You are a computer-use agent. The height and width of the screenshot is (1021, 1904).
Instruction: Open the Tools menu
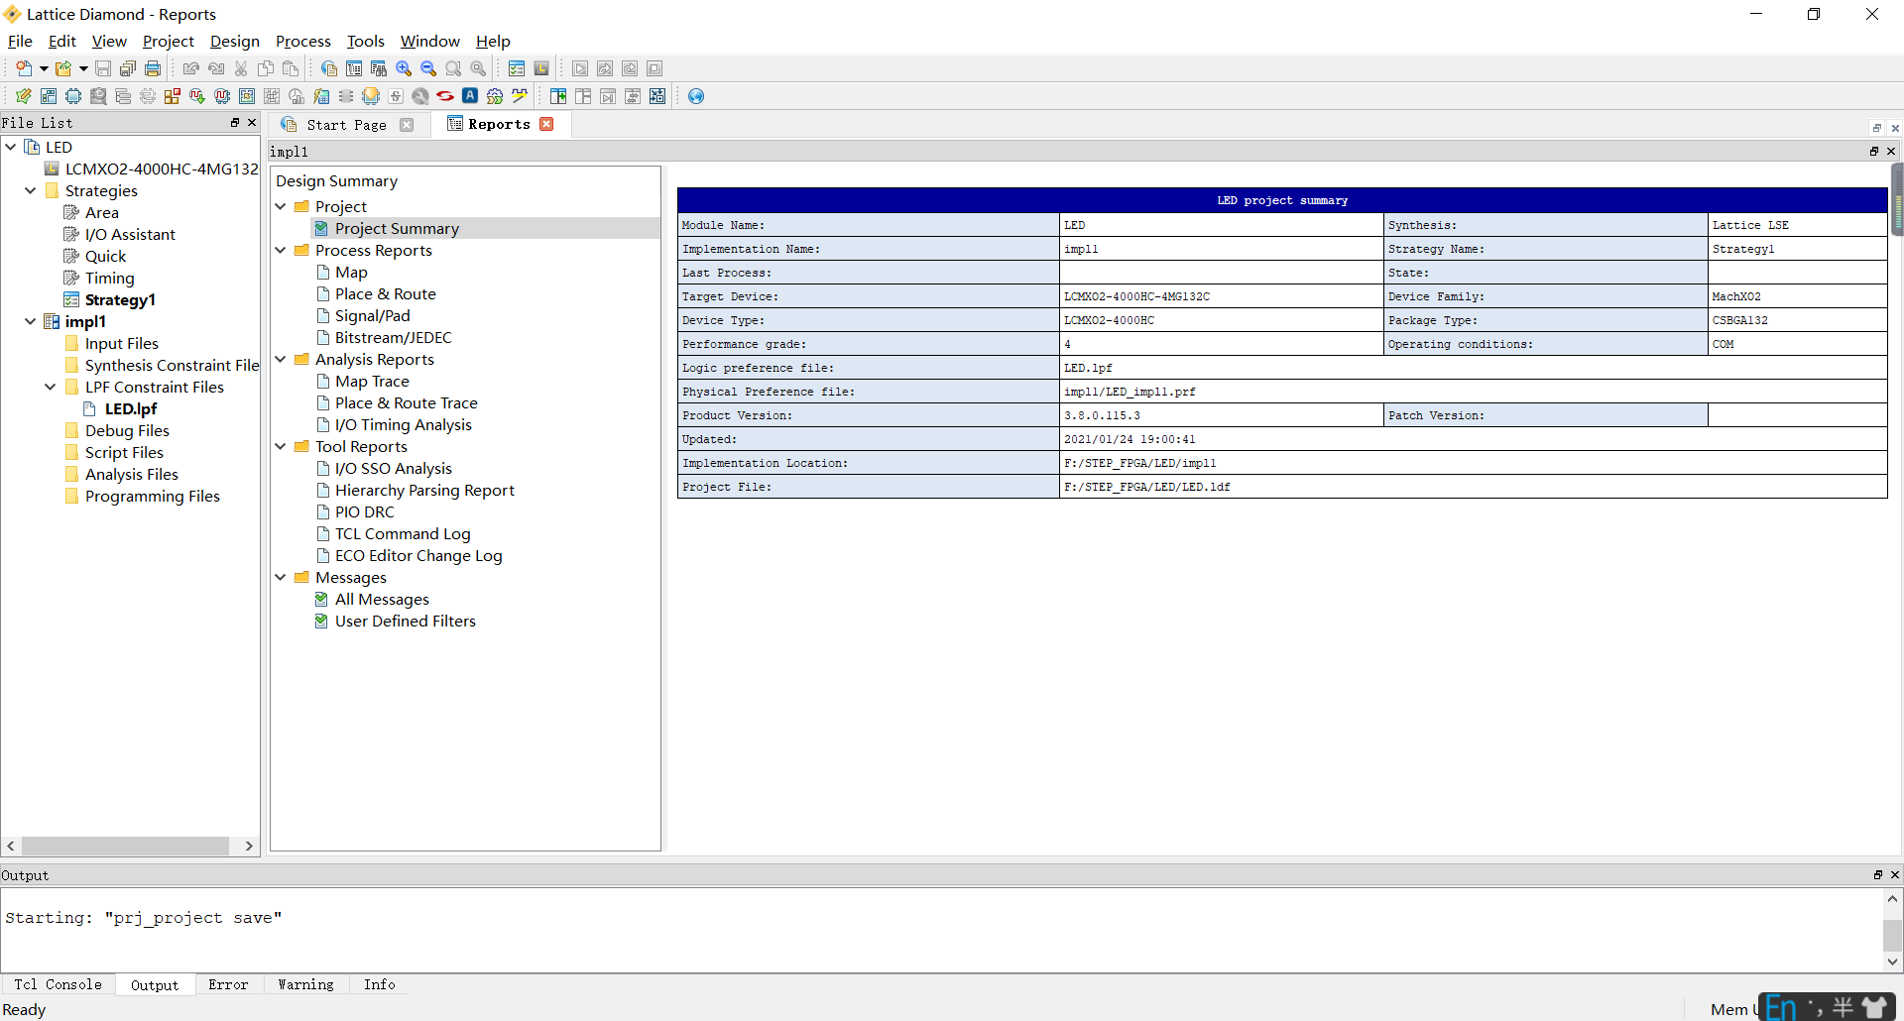[366, 41]
